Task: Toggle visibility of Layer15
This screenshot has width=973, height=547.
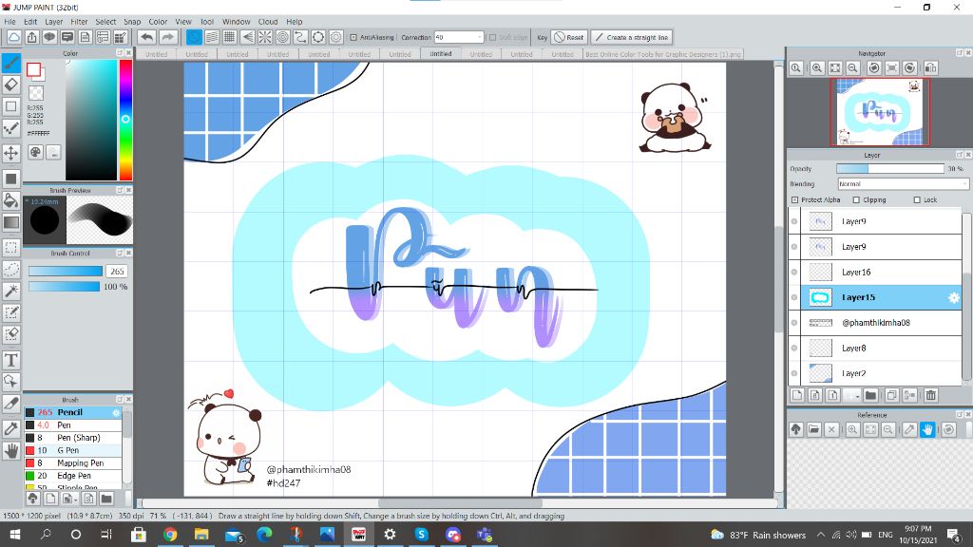Action: [794, 297]
